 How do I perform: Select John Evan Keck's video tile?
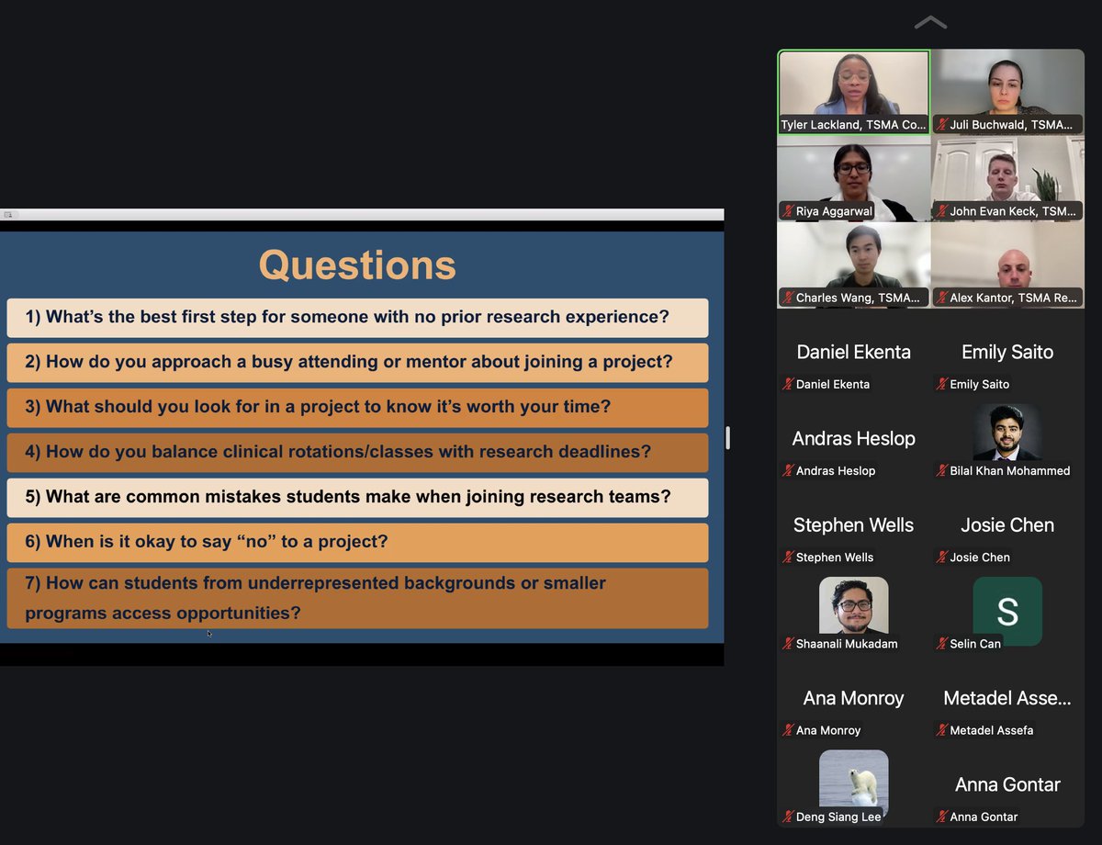1008,178
